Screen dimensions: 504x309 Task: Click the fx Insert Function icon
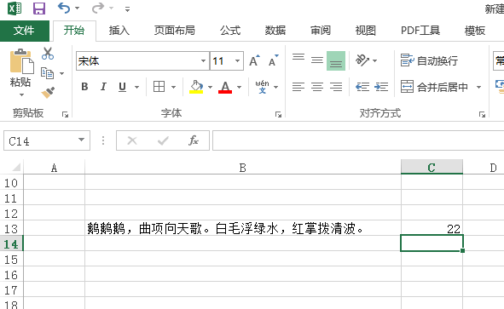[x=194, y=140]
